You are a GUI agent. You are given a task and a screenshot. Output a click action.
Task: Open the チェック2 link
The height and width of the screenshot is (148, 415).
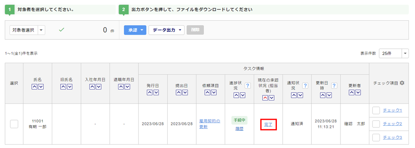[x=392, y=124]
